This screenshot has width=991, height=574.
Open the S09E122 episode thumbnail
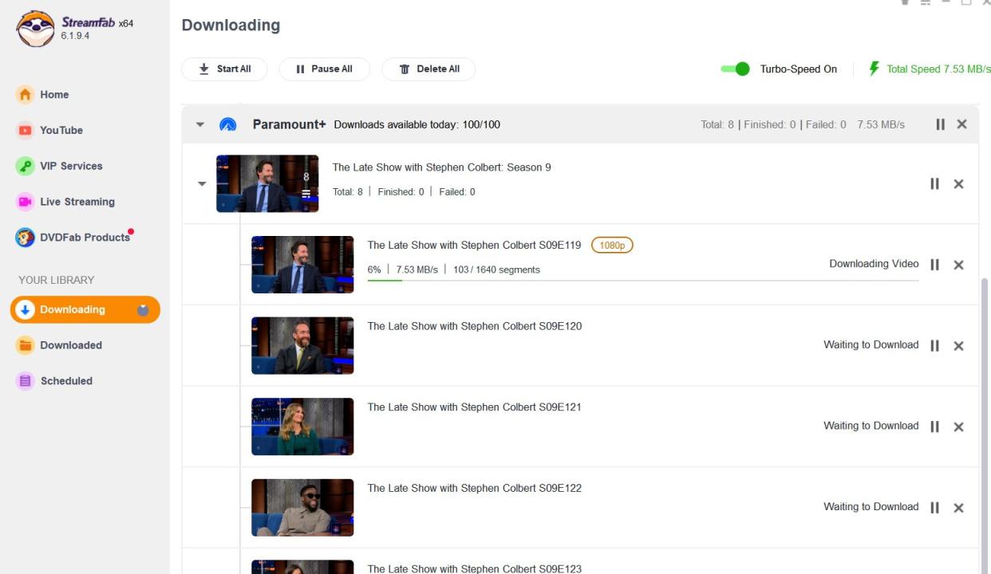[x=302, y=508]
